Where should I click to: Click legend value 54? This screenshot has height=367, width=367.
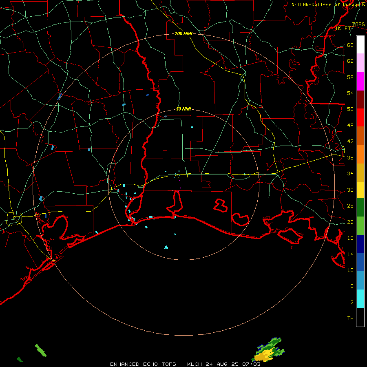pos(350,93)
